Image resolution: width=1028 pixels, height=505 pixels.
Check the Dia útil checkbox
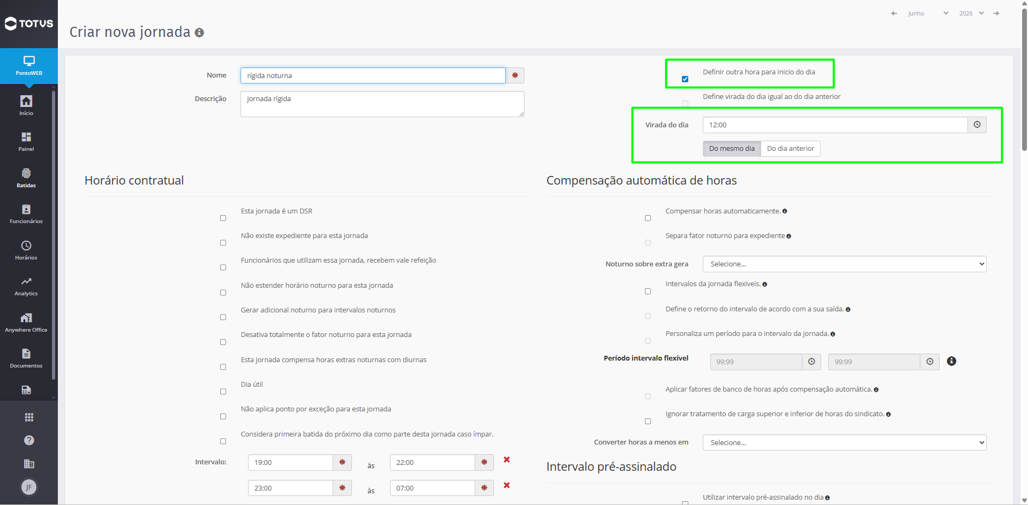click(223, 392)
